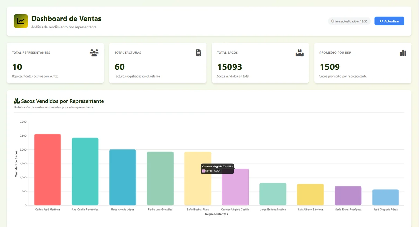
Task: Click the TOTAL FACTURAS label
Action: [128, 53]
